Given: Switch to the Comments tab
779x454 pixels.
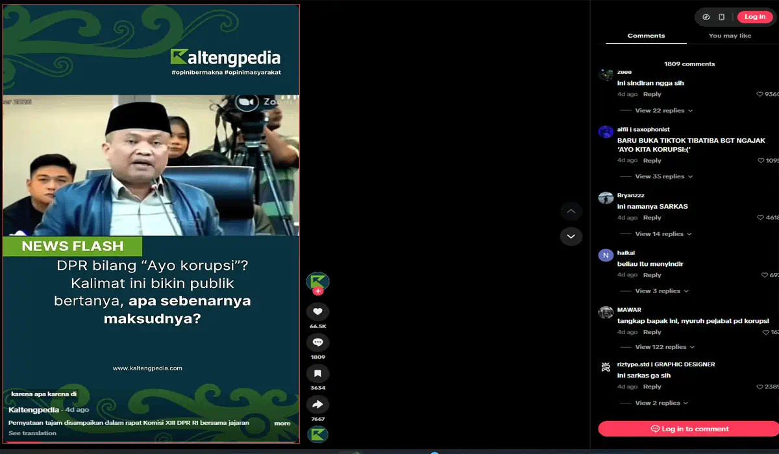Looking at the screenshot, I should pos(646,36).
